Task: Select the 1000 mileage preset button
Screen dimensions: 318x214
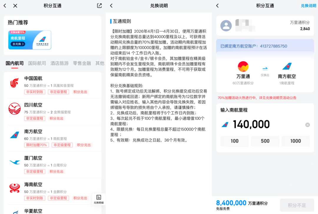Action: pos(296,141)
